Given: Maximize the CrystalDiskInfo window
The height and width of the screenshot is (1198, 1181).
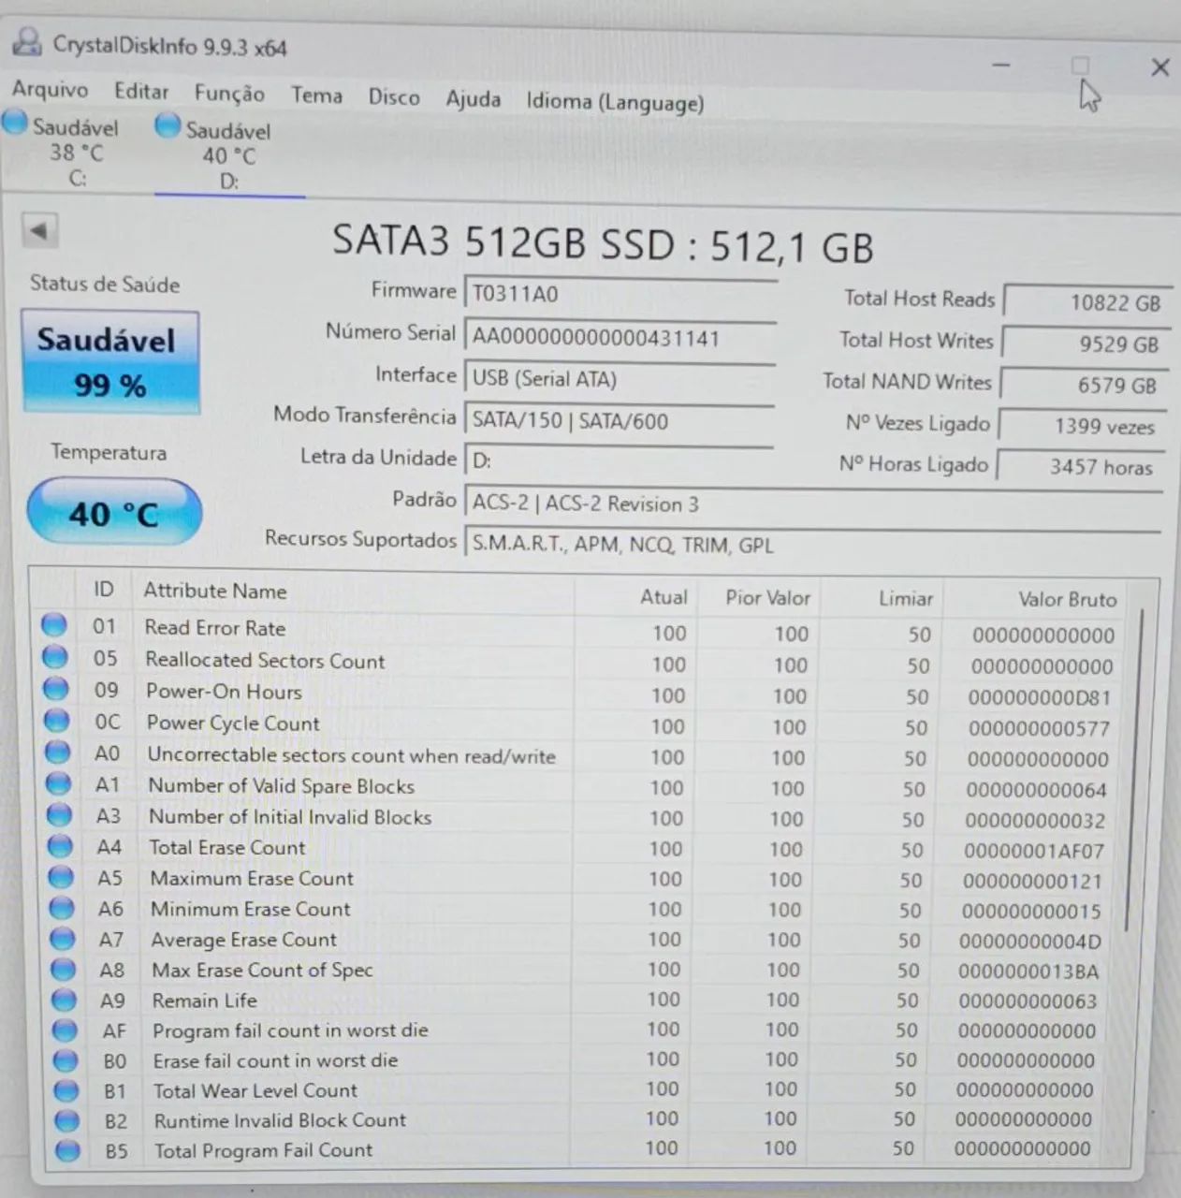Looking at the screenshot, I should pyautogui.click(x=1080, y=66).
